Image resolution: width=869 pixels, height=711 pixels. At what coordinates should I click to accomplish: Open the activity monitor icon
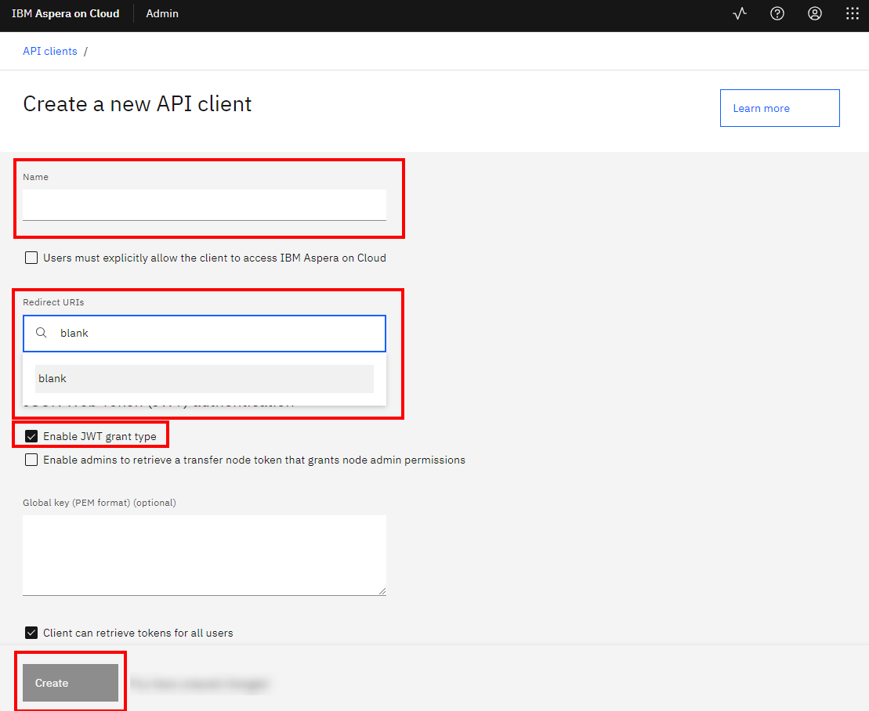tap(740, 13)
